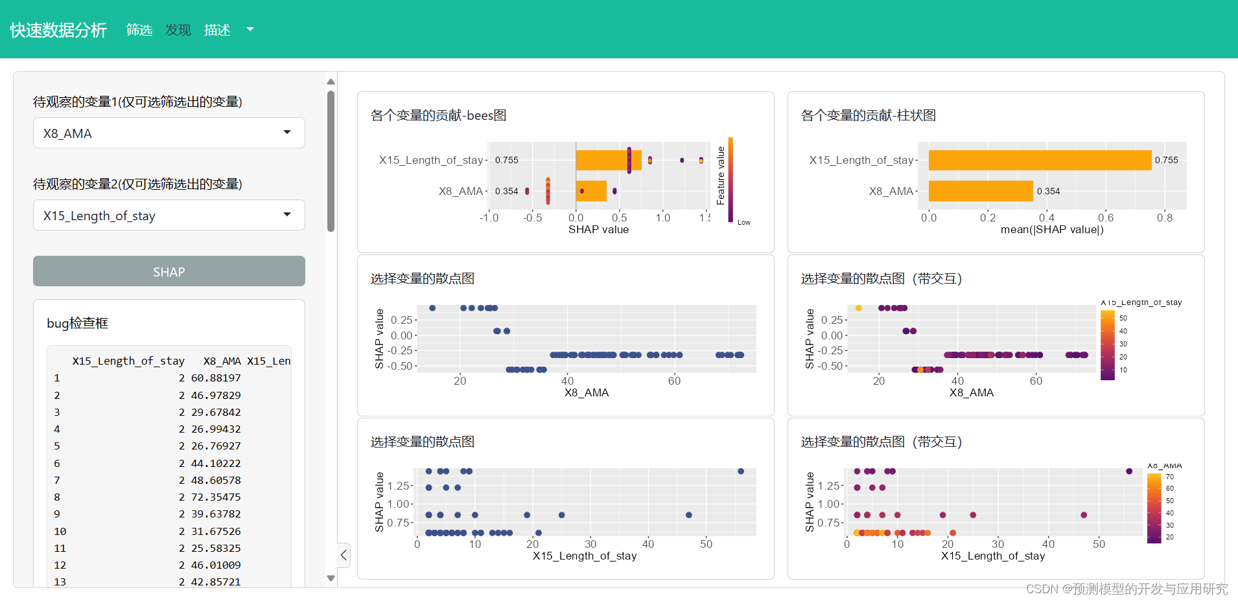The width and height of the screenshot is (1238, 601).
Task: Open the 发现 menu item
Action: coord(178,30)
